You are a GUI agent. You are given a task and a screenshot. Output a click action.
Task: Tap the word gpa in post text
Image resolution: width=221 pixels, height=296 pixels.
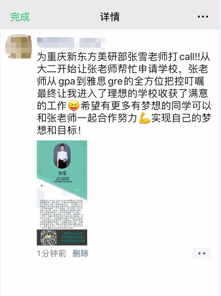tap(67, 82)
